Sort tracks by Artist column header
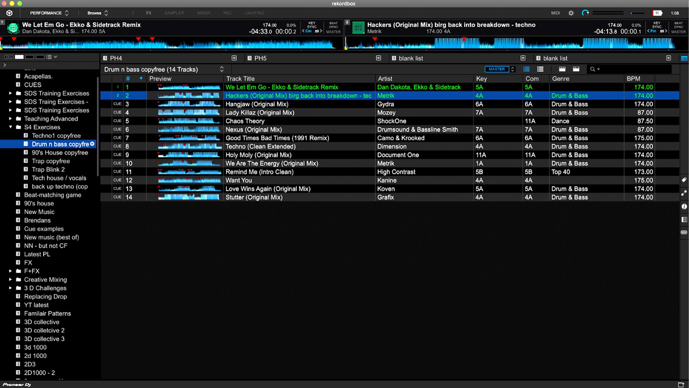 (424, 79)
